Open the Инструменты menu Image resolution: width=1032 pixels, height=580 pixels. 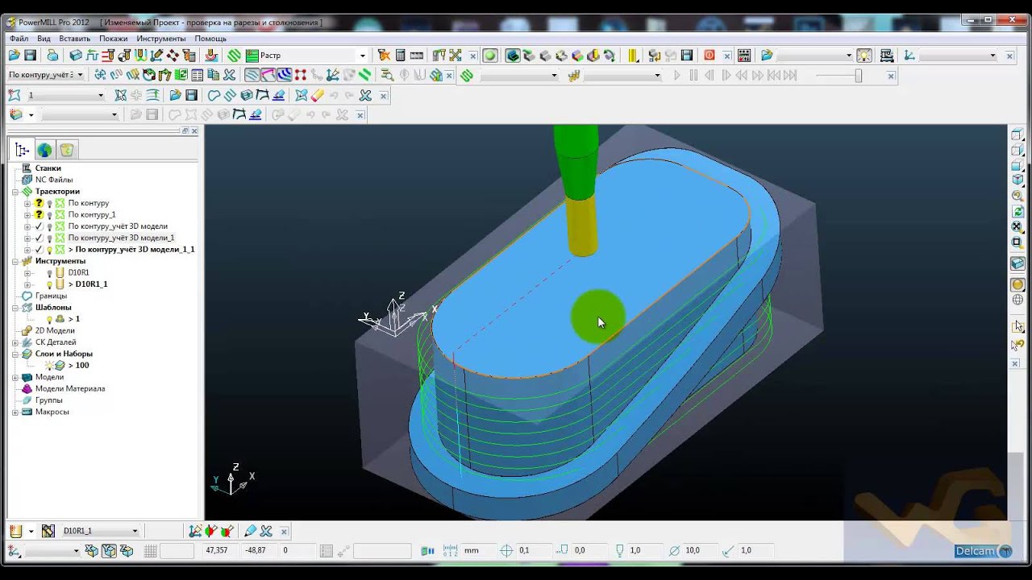click(161, 39)
